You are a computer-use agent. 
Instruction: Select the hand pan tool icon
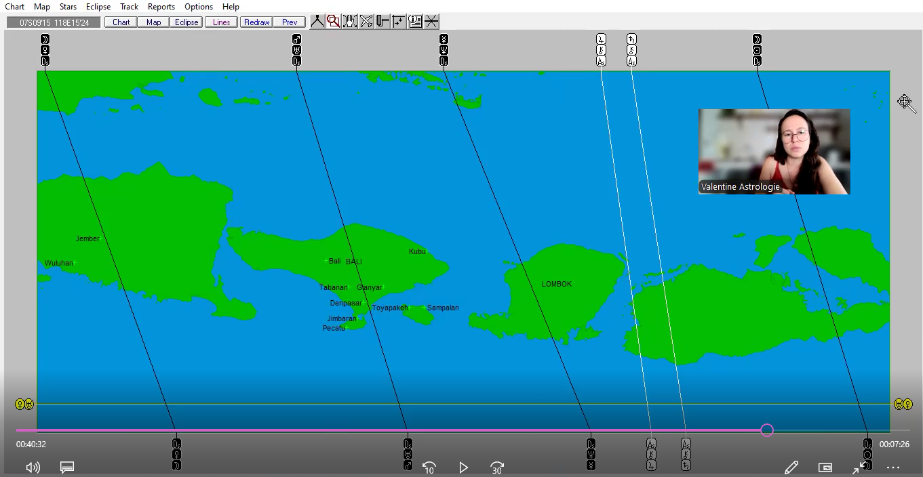click(x=350, y=21)
